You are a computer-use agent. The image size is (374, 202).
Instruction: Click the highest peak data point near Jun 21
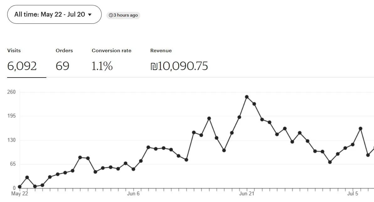pos(247,97)
